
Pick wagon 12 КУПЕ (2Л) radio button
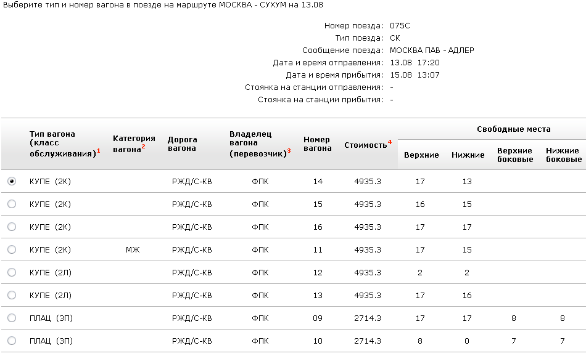click(x=11, y=272)
